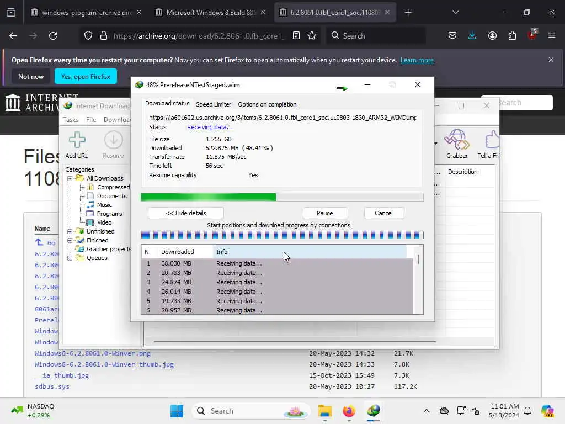Open File Explorer from the taskbar
Image resolution: width=565 pixels, height=424 pixels.
(324, 411)
